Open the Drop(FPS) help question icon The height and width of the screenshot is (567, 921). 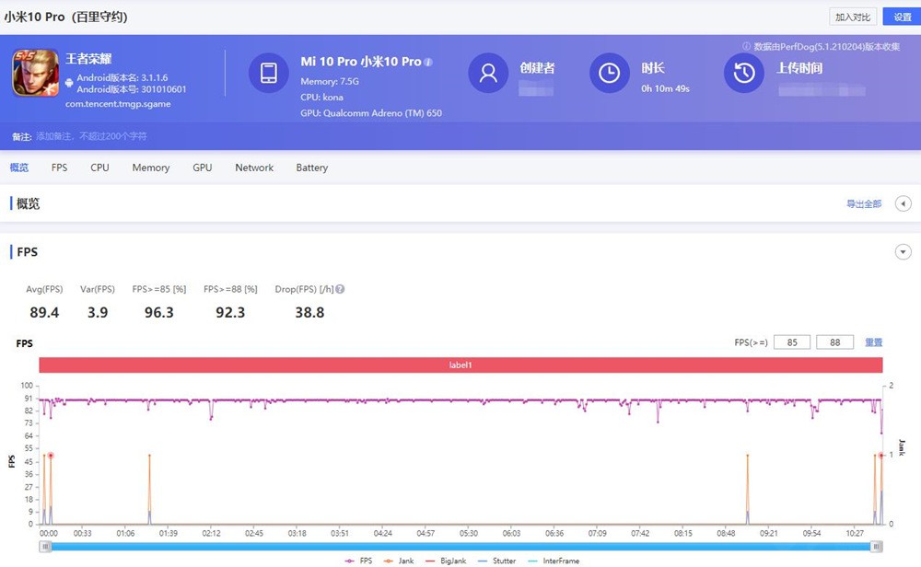[340, 289]
